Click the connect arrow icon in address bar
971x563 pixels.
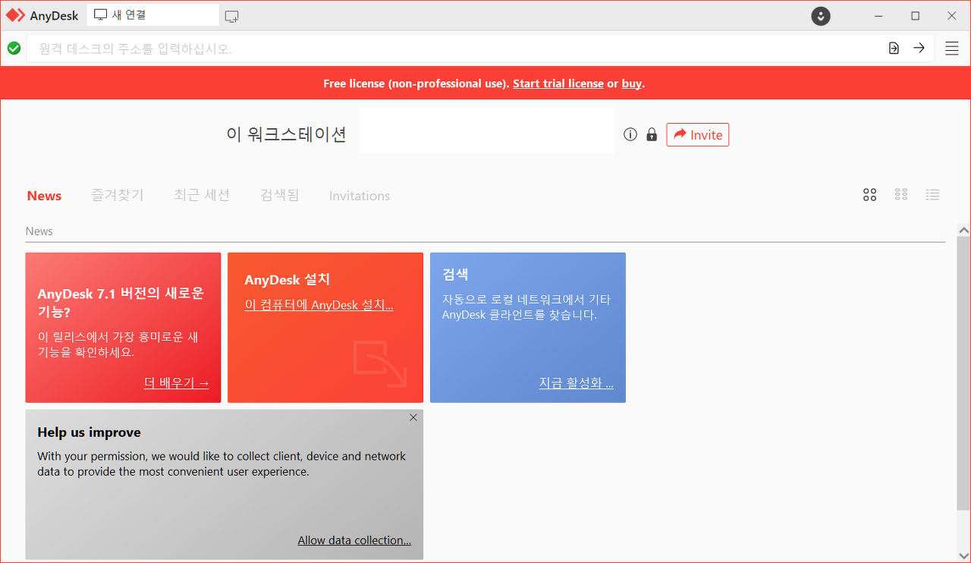point(919,49)
